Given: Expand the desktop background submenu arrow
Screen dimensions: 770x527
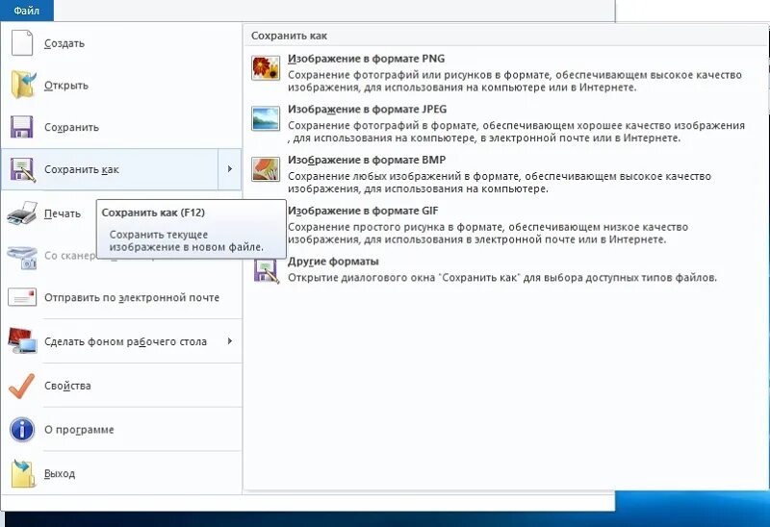Looking at the screenshot, I should pyautogui.click(x=229, y=341).
